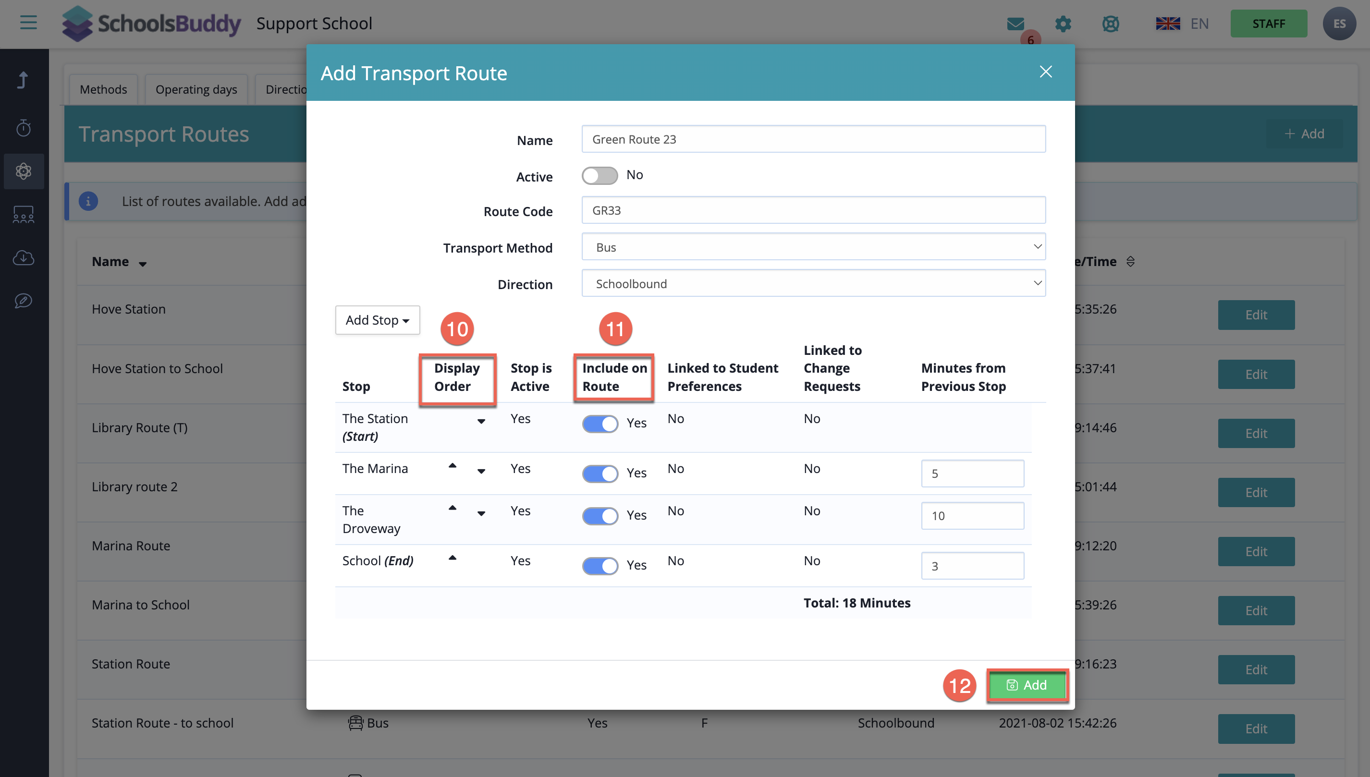Click the green Add button

[1027, 685]
